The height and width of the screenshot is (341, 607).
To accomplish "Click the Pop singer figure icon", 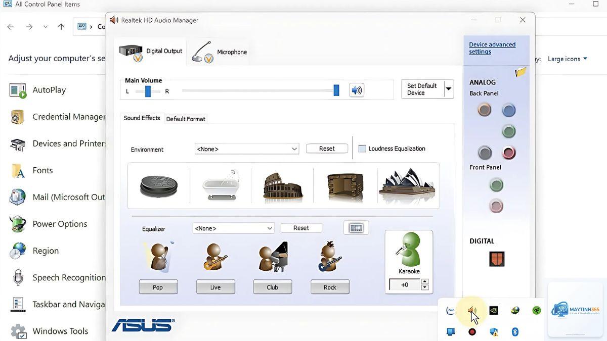I will pos(159,256).
